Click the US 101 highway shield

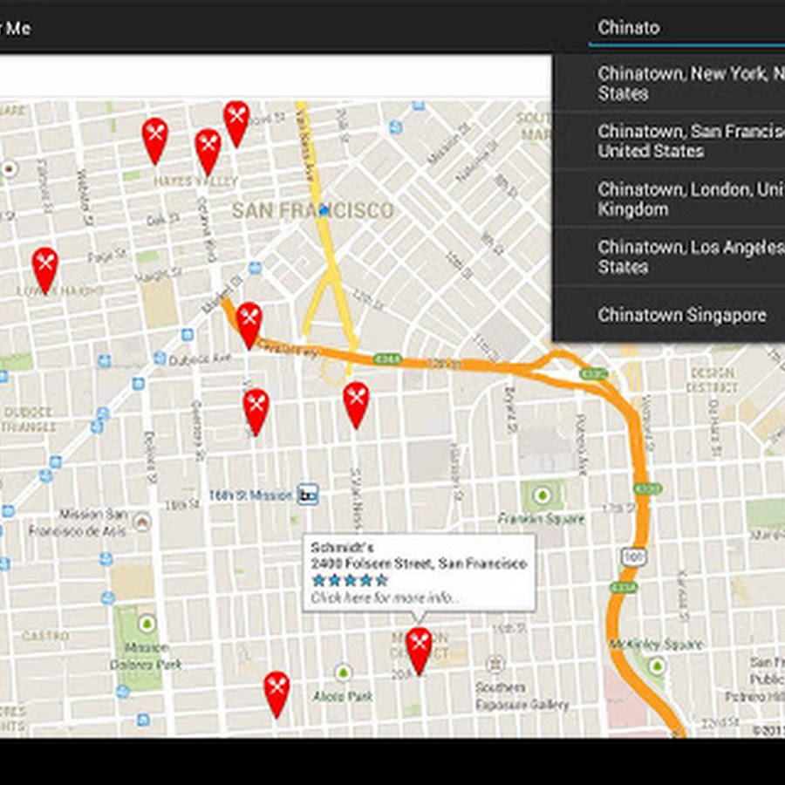tap(634, 556)
